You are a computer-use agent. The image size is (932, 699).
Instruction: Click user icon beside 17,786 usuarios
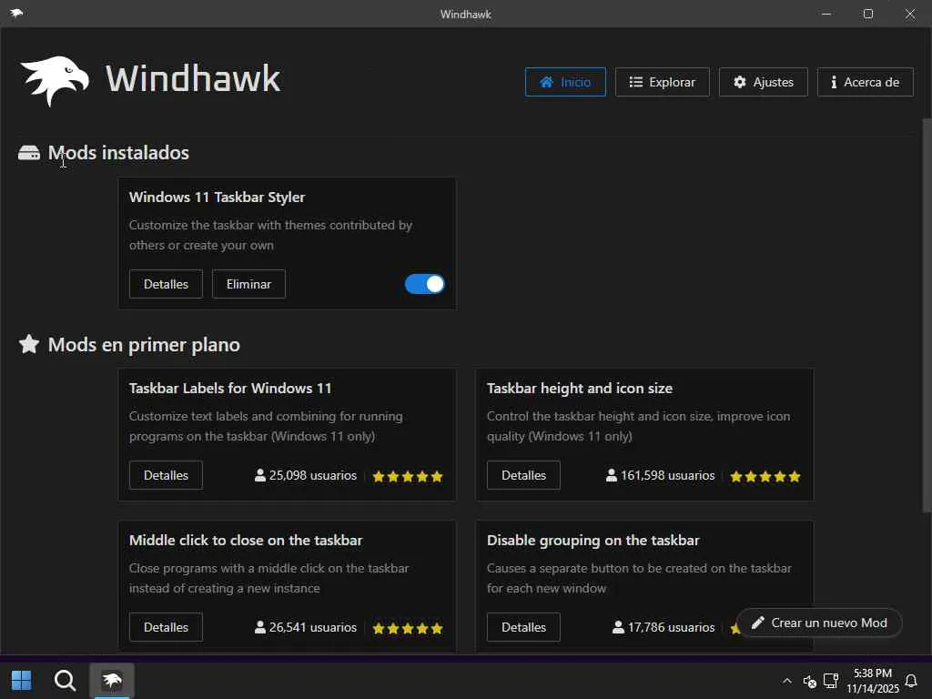tap(618, 627)
